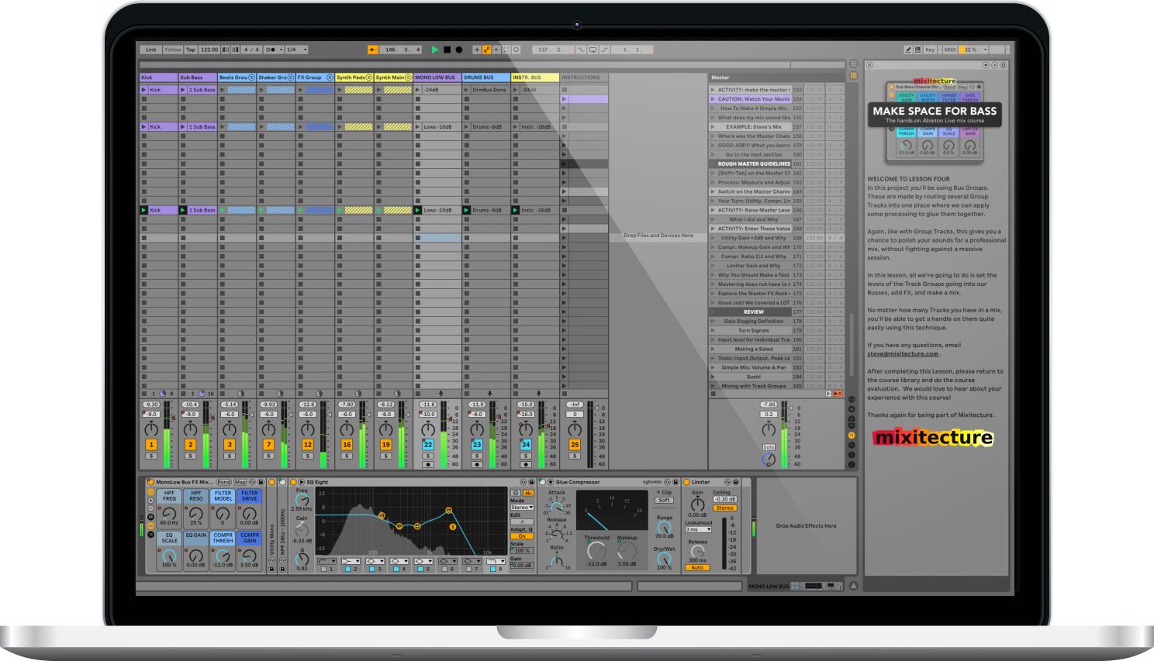Viewport: 1154px width, 661px height.
Task: Click the Glue Compressor Threshold knob
Action: (x=596, y=551)
